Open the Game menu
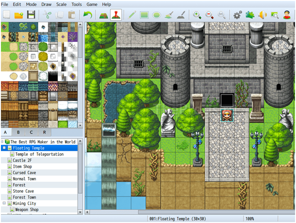The width and height of the screenshot is (296, 223). point(92,4)
